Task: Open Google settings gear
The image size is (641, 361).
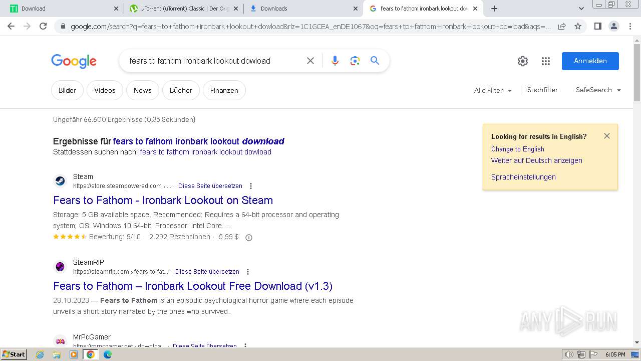Action: click(523, 61)
